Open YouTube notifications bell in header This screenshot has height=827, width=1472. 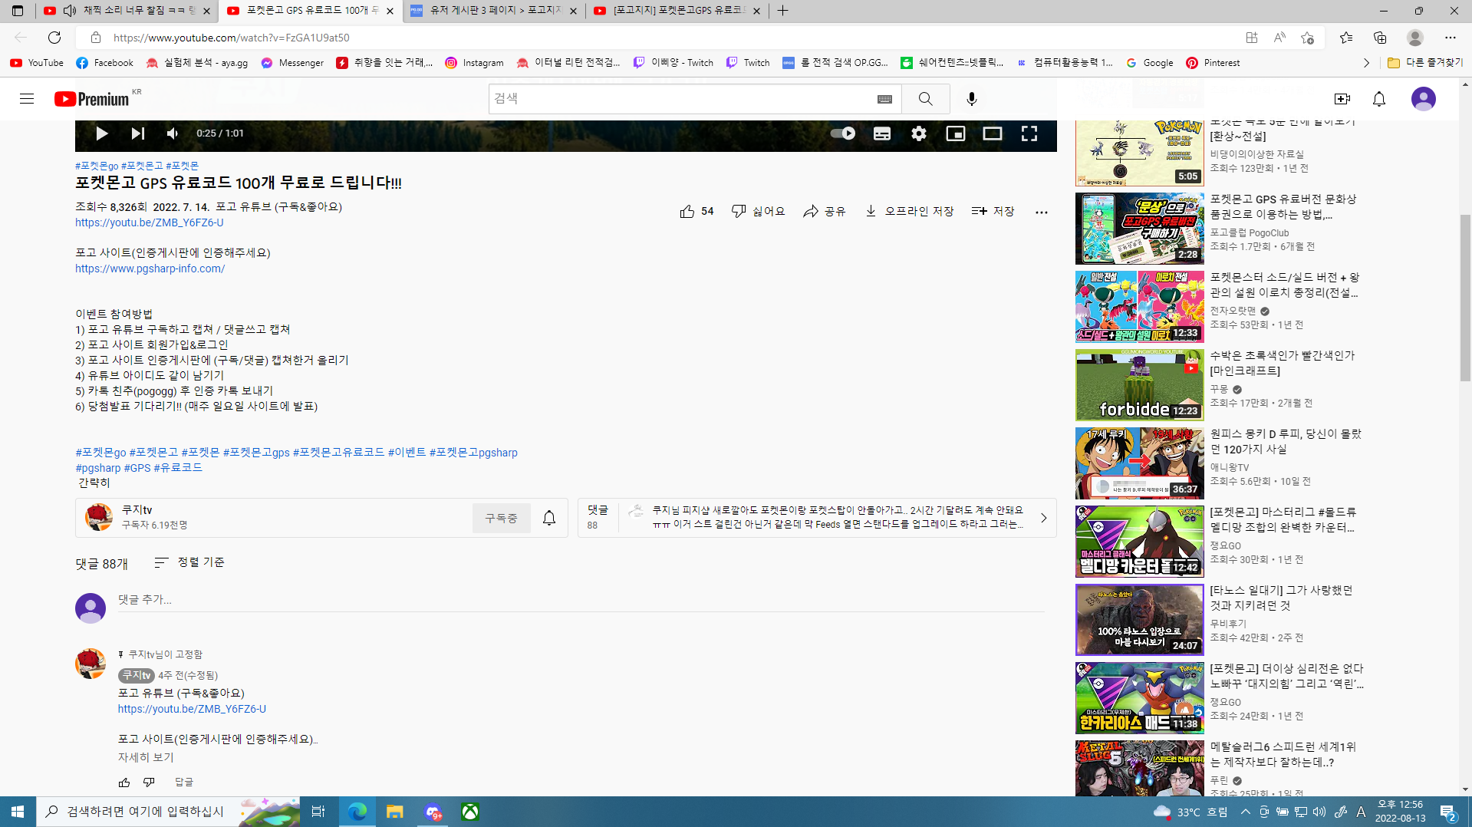[1378, 99]
